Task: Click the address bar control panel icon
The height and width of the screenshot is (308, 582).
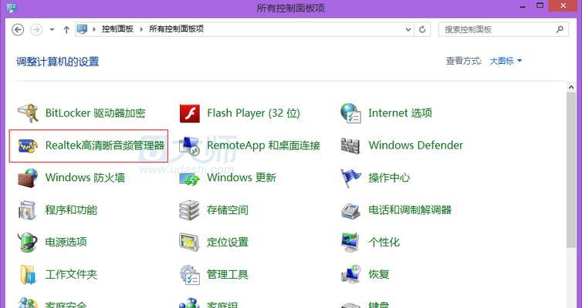Action: tap(82, 29)
